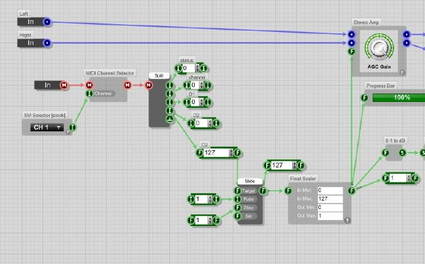This screenshot has width=425, height=264.
Task: Click the Right In audio input module
Action: pos(30,43)
